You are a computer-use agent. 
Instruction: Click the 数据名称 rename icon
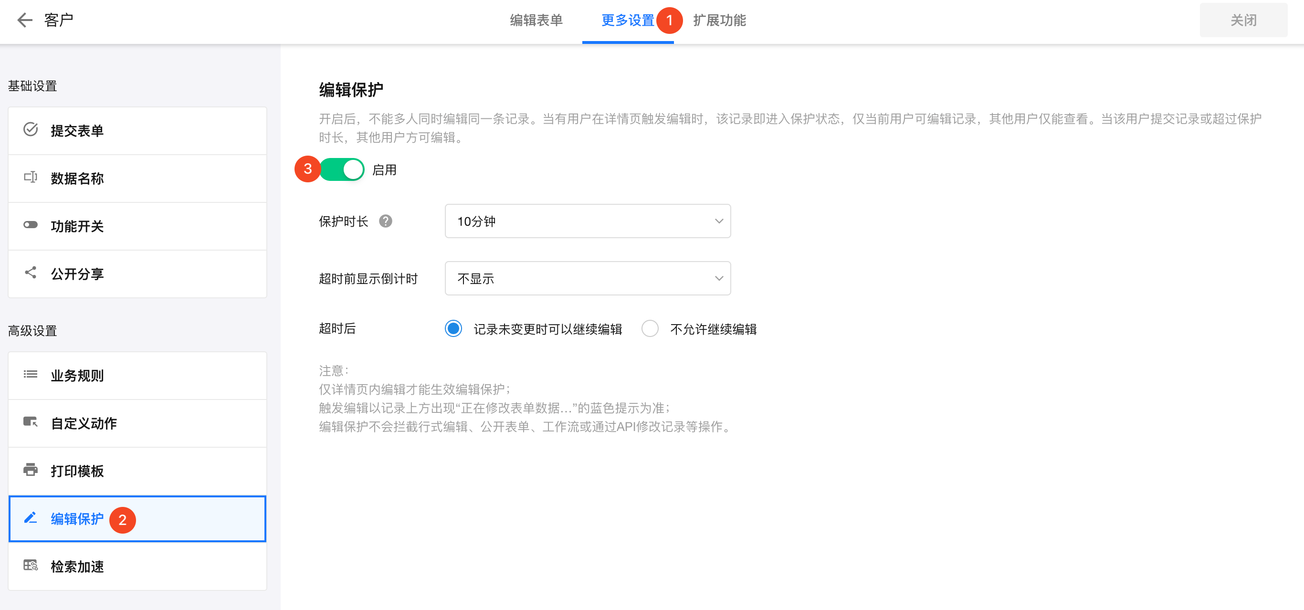click(31, 177)
